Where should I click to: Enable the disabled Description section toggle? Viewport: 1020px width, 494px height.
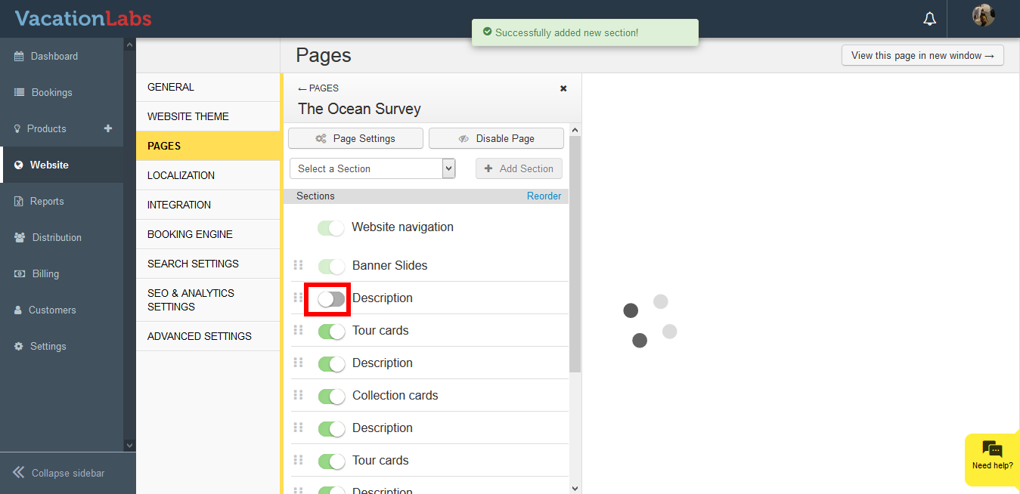pos(331,299)
